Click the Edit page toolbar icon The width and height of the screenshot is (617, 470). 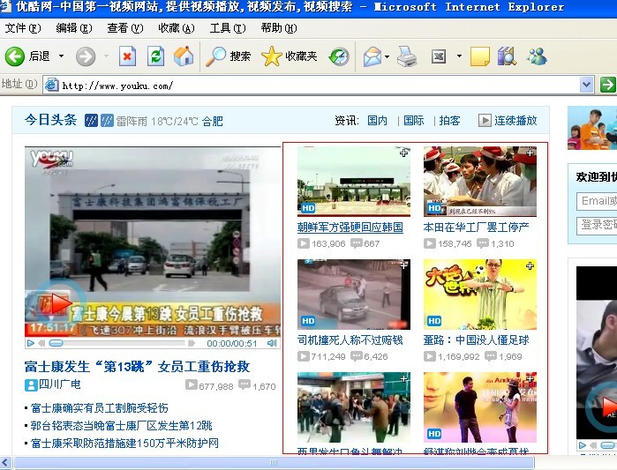(x=439, y=56)
